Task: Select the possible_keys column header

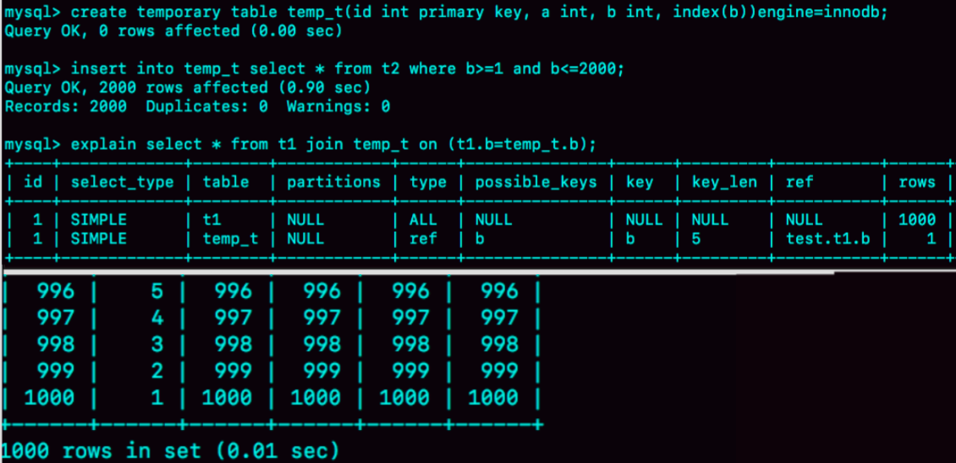Action: (536, 182)
